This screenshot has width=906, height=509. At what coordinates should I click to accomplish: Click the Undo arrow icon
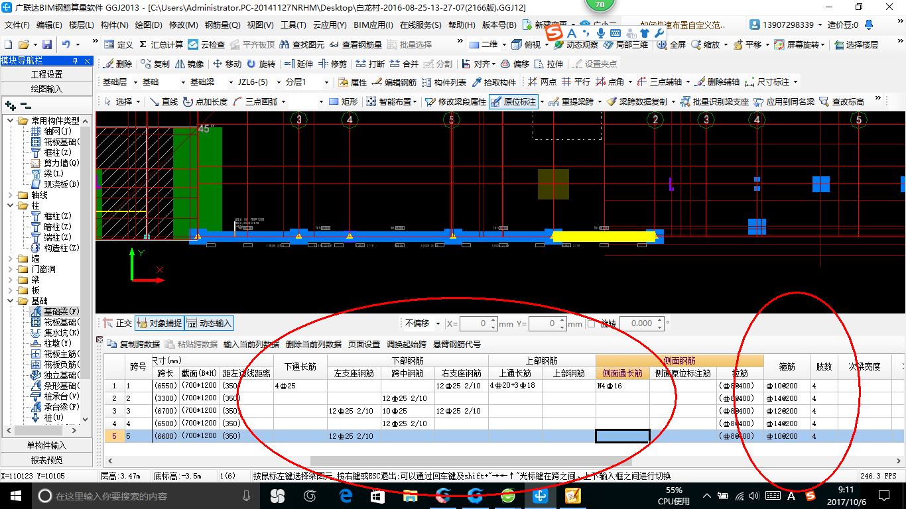pyautogui.click(x=66, y=45)
